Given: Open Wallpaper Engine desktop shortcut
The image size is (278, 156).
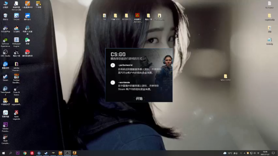Looking at the screenshot, I should click(x=16, y=42).
